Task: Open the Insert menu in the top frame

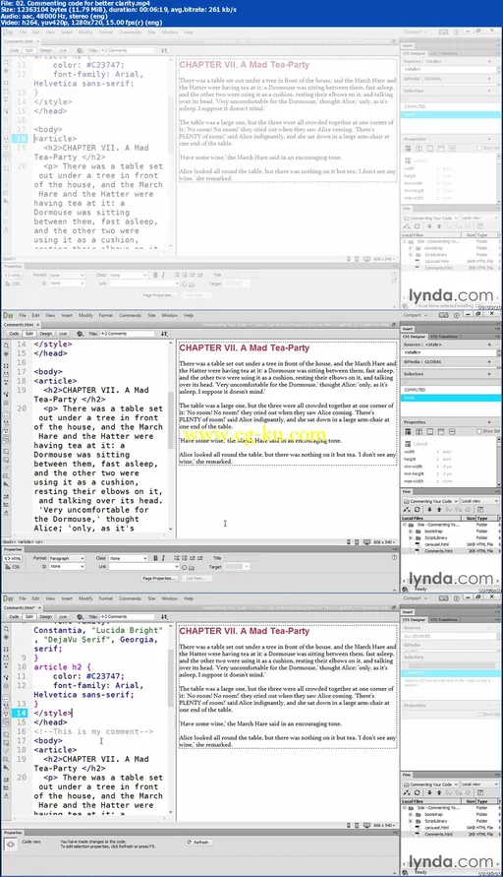Action: pos(67,32)
